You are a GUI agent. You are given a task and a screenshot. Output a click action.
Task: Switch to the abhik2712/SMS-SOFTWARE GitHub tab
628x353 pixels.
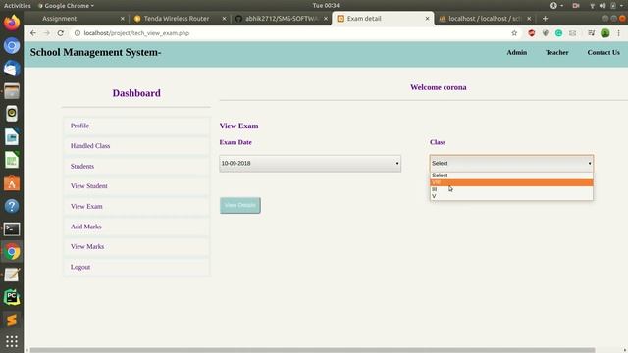282,19
